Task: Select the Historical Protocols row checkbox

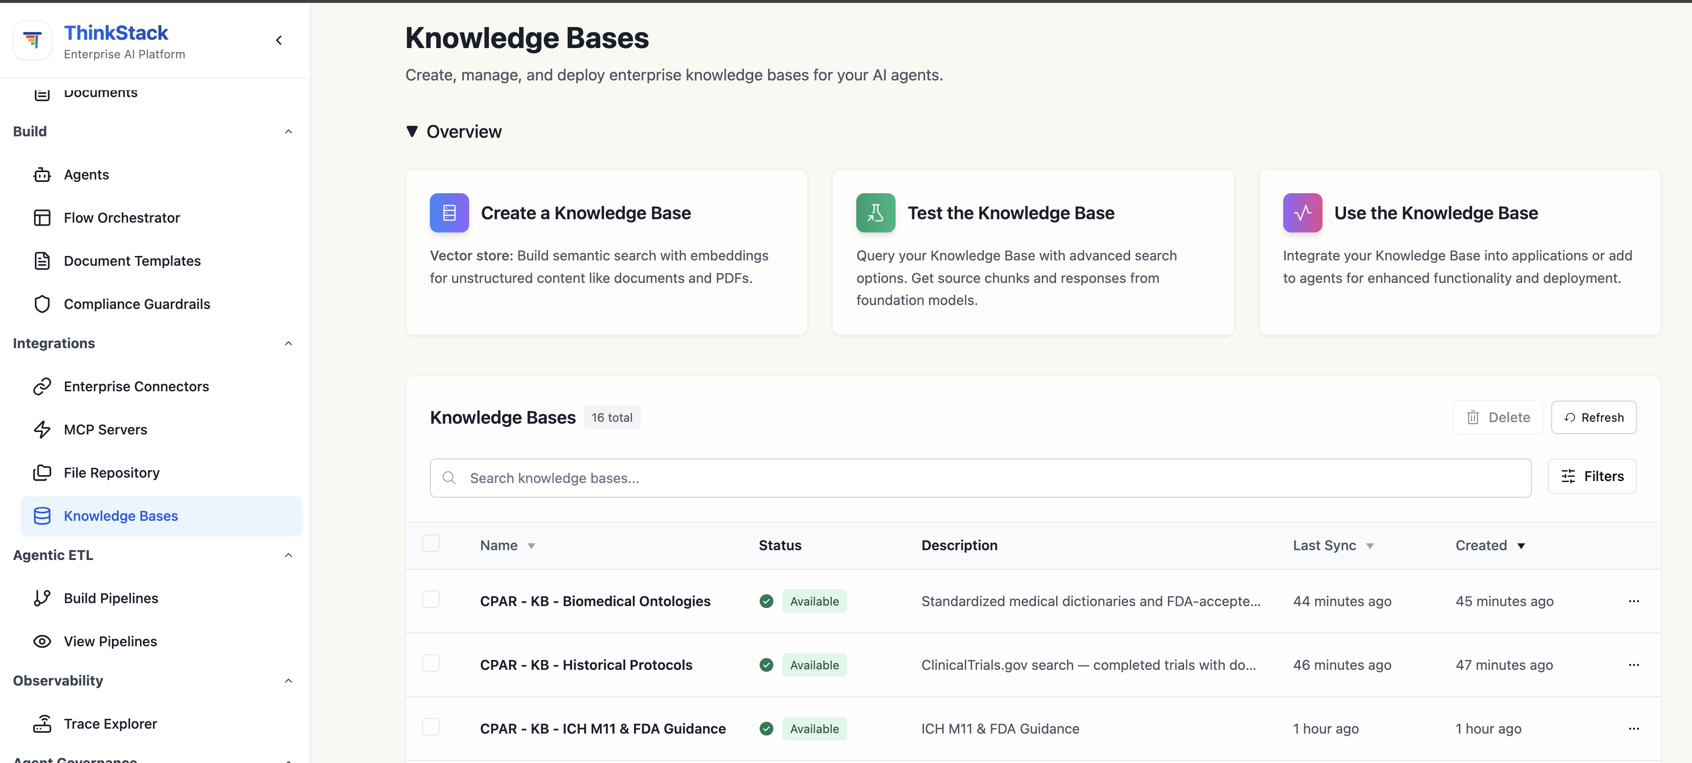Action: click(431, 663)
